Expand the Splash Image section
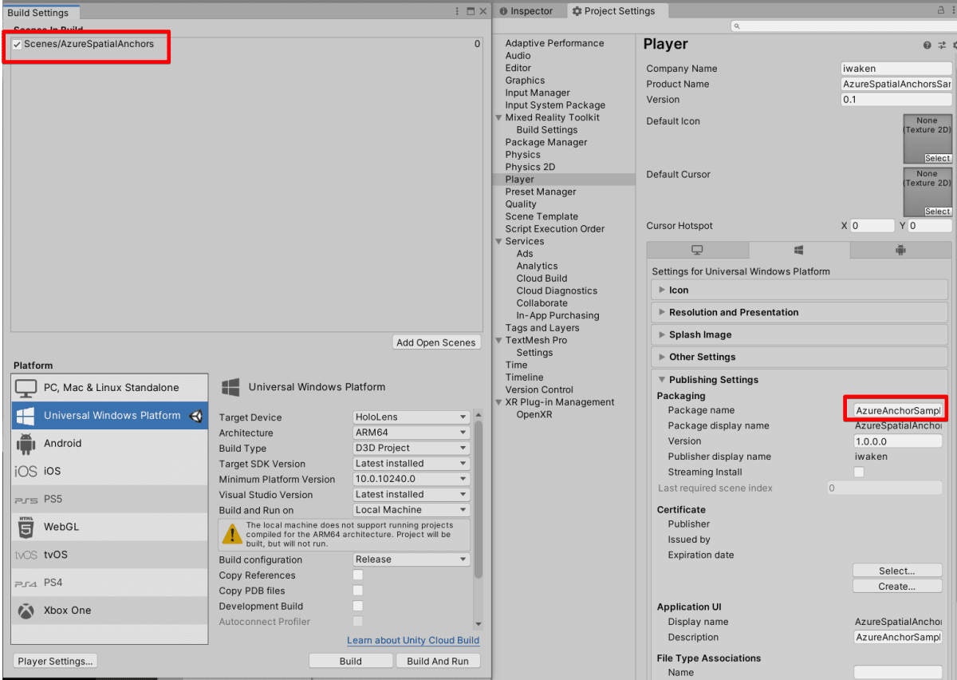957x680 pixels. tap(800, 335)
